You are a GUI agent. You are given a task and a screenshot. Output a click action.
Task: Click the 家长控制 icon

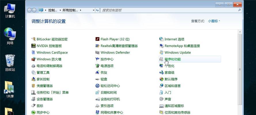point(33,79)
